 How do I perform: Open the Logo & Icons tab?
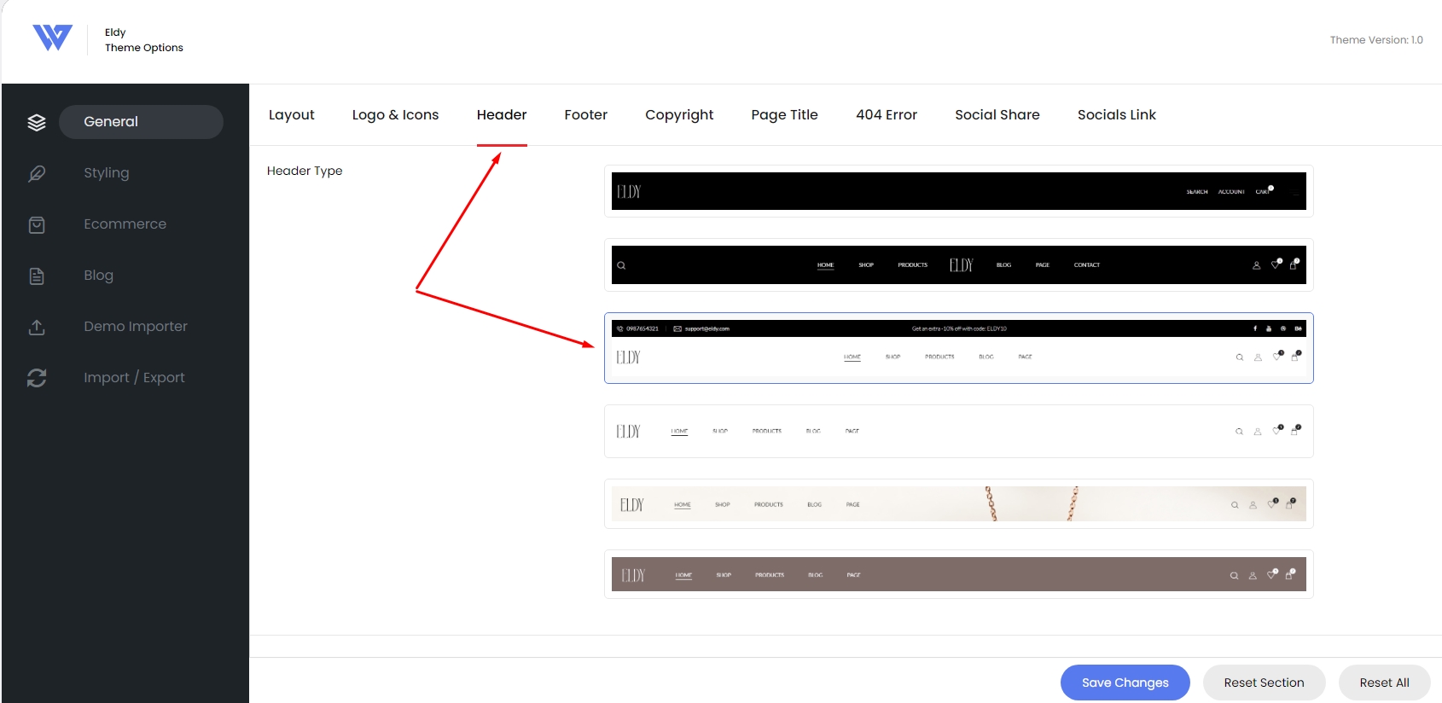[395, 115]
